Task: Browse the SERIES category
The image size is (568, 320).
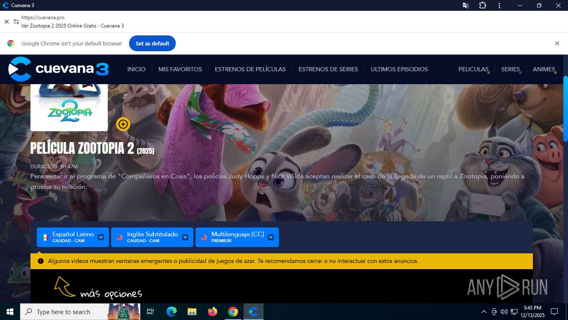Action: [x=510, y=69]
